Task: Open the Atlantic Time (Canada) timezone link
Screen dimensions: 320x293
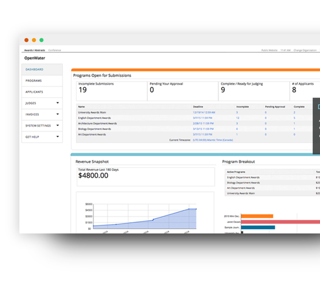Action: (x=213, y=140)
